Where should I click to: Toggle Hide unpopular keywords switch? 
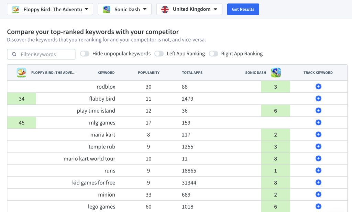85,54
